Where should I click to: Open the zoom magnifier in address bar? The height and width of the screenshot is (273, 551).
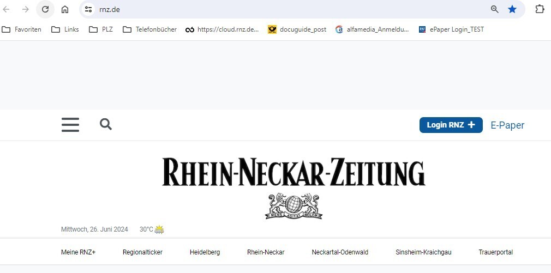click(495, 9)
